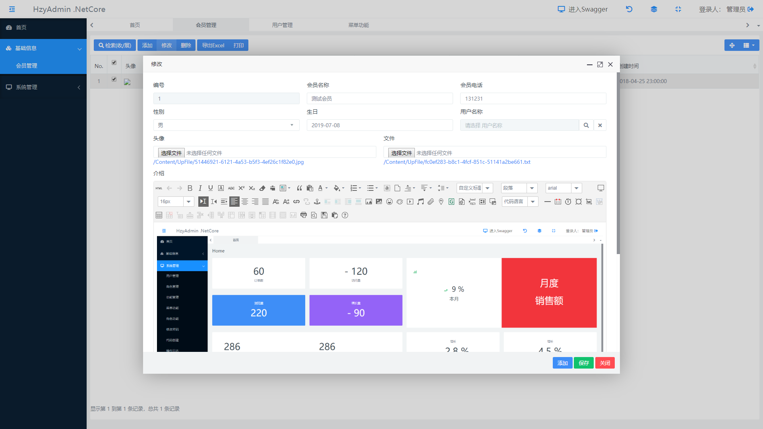Click the scrawl palette icon
Screen dimensions: 763x429
[x=400, y=202]
